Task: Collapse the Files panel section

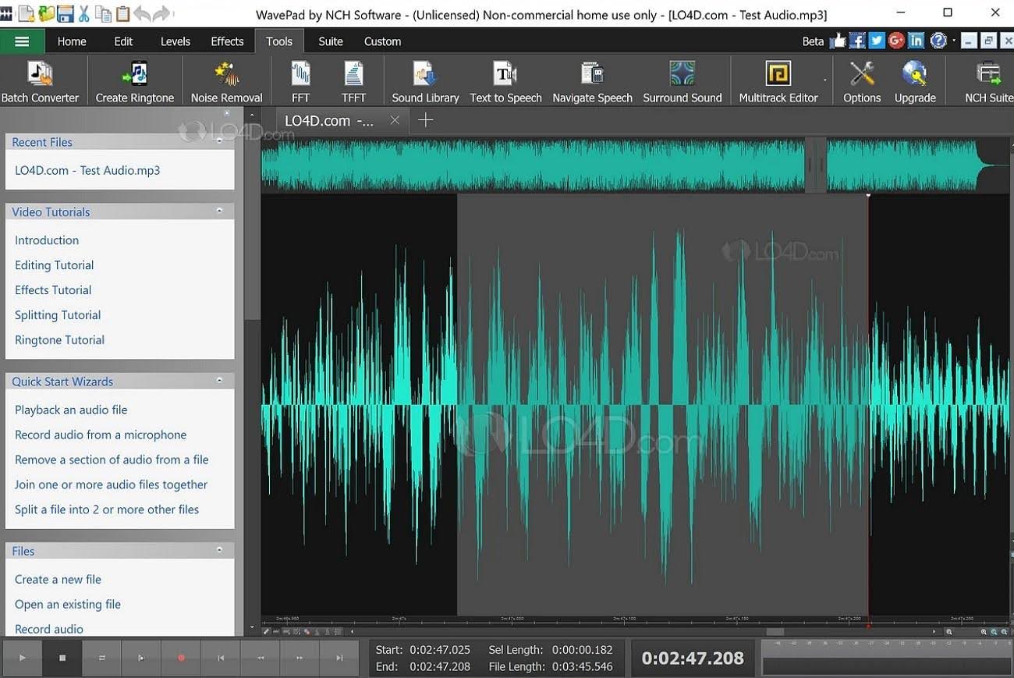Action: [x=219, y=549]
